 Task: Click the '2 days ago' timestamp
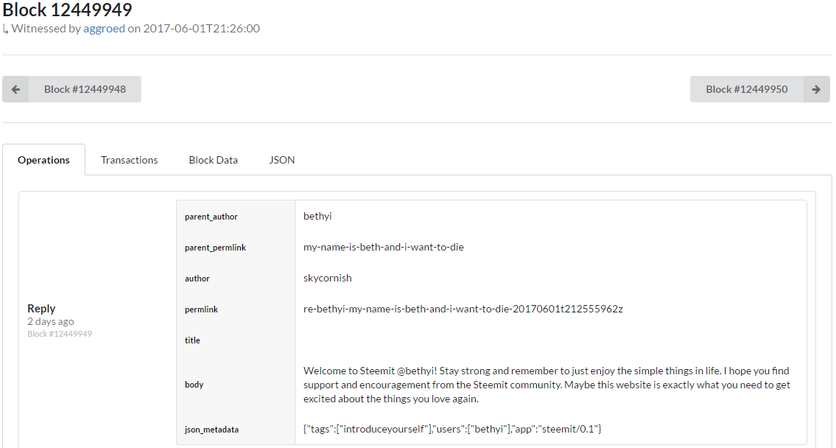click(x=50, y=322)
